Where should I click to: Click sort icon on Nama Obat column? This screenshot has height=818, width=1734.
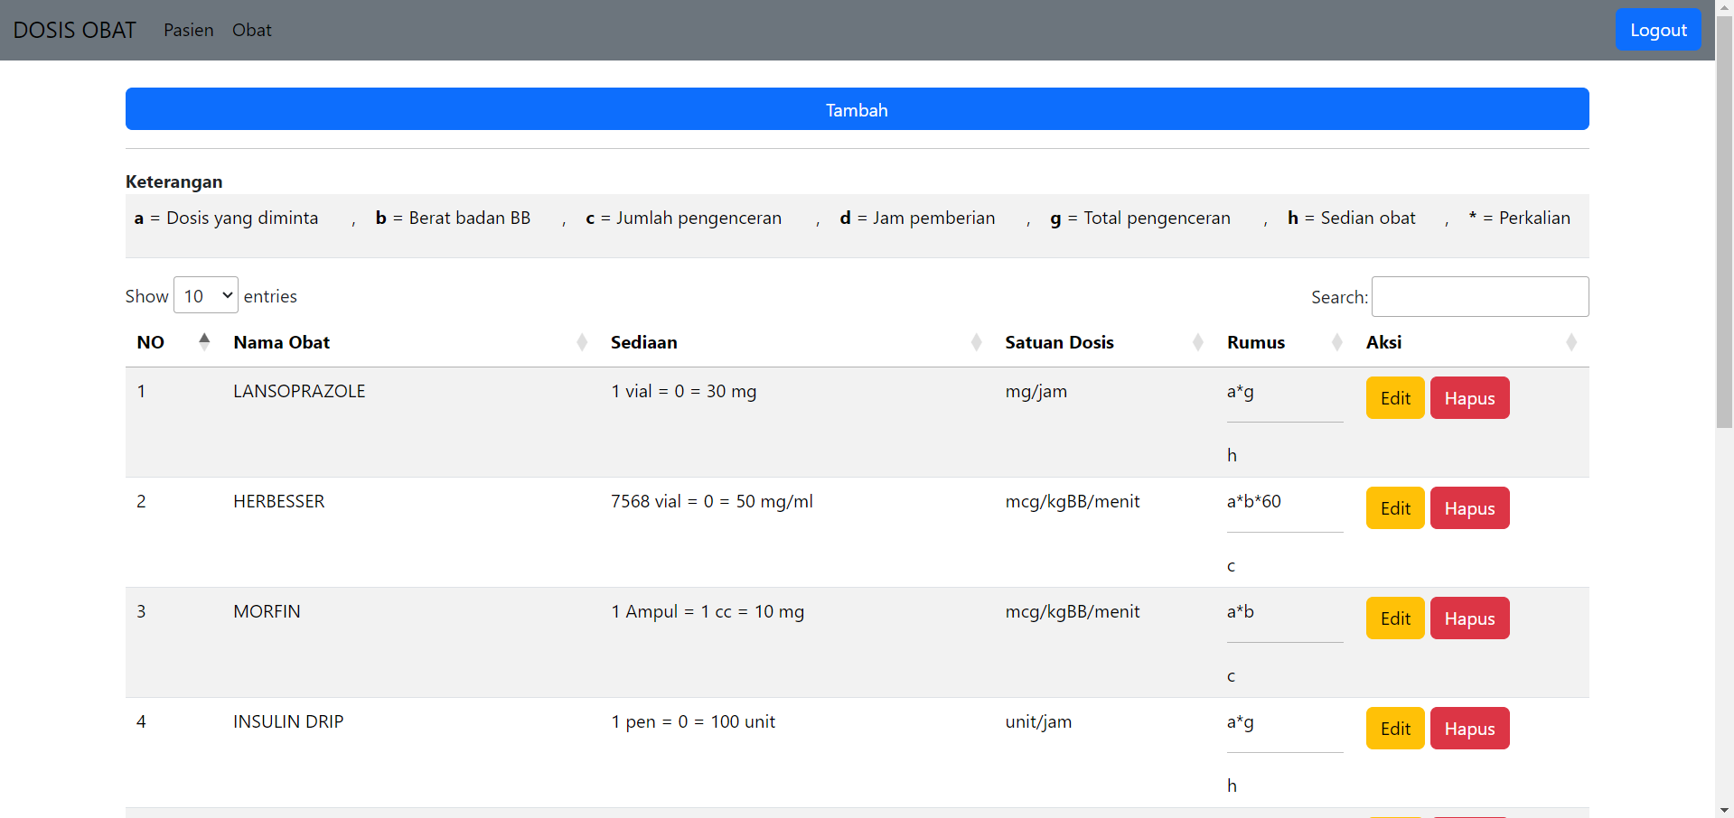click(582, 342)
